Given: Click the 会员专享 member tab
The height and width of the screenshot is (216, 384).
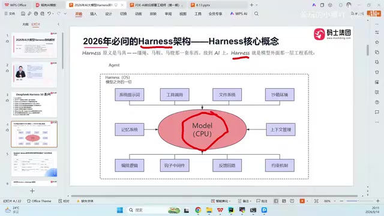Looking at the screenshot, I should tap(215, 14).
